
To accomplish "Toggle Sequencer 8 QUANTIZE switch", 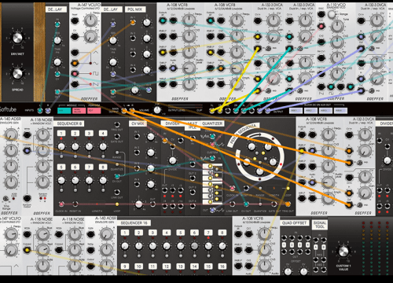I will (117, 164).
